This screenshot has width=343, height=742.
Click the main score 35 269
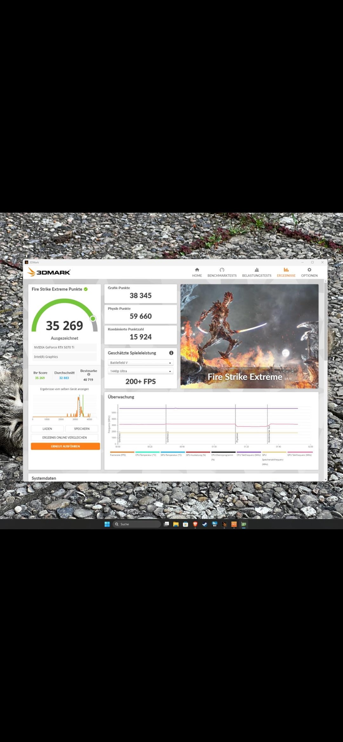[x=64, y=326]
